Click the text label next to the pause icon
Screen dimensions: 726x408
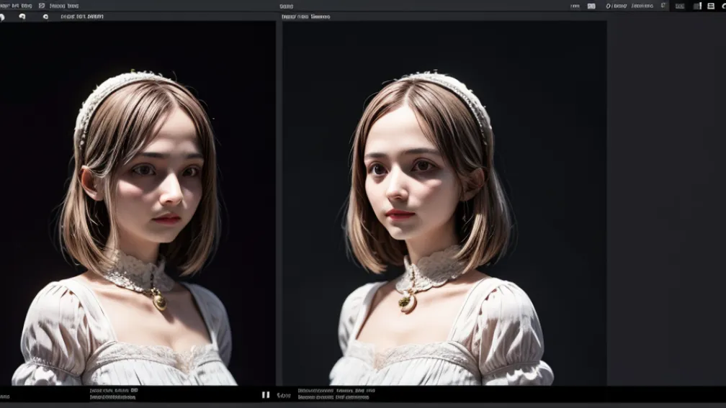click(284, 394)
